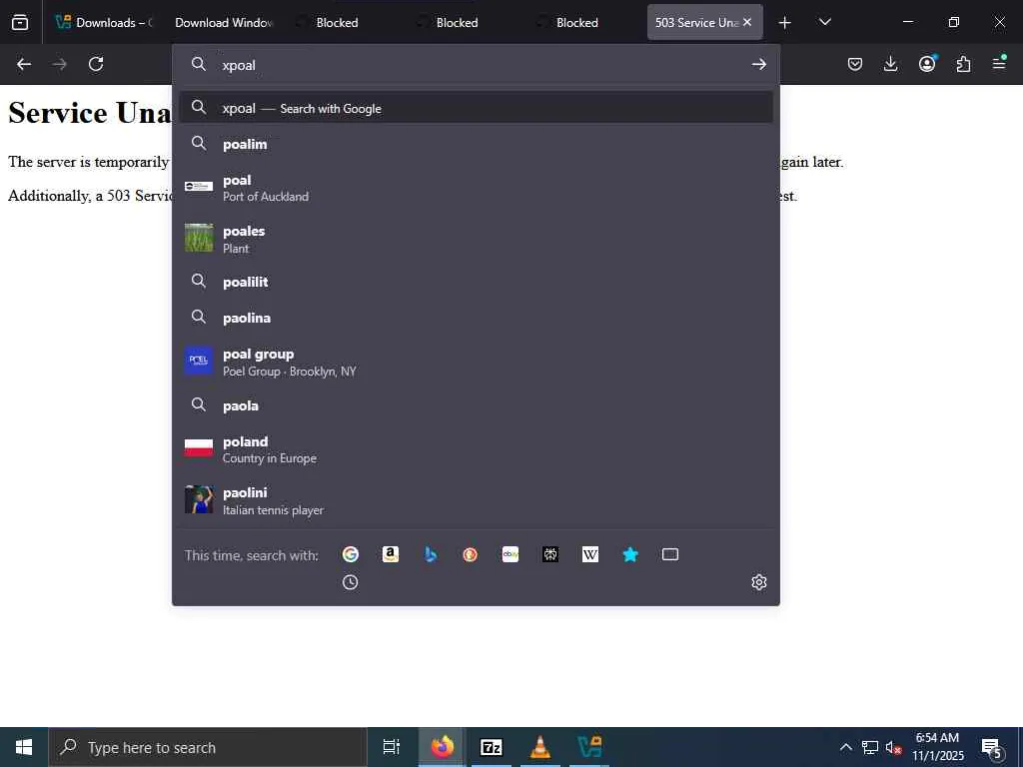Choose Bing as one-off search engine

(430, 554)
